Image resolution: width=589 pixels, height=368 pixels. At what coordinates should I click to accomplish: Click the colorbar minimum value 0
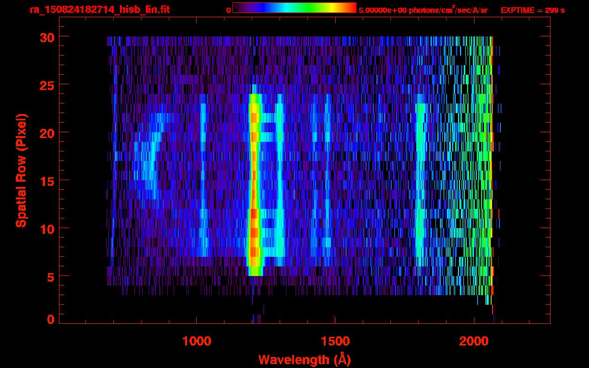point(228,10)
